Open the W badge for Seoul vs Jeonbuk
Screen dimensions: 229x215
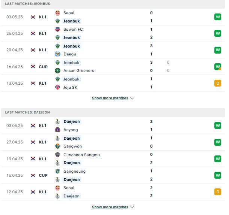point(218,17)
